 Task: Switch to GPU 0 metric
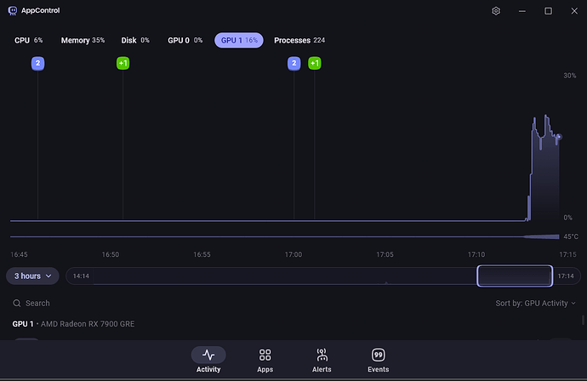click(x=185, y=40)
